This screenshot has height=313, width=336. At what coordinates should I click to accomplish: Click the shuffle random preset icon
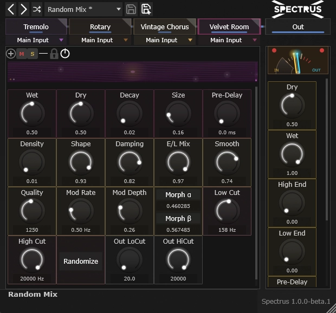pos(37,9)
